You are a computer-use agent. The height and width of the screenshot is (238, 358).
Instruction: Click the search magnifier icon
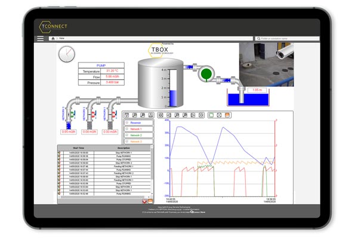(x=258, y=39)
